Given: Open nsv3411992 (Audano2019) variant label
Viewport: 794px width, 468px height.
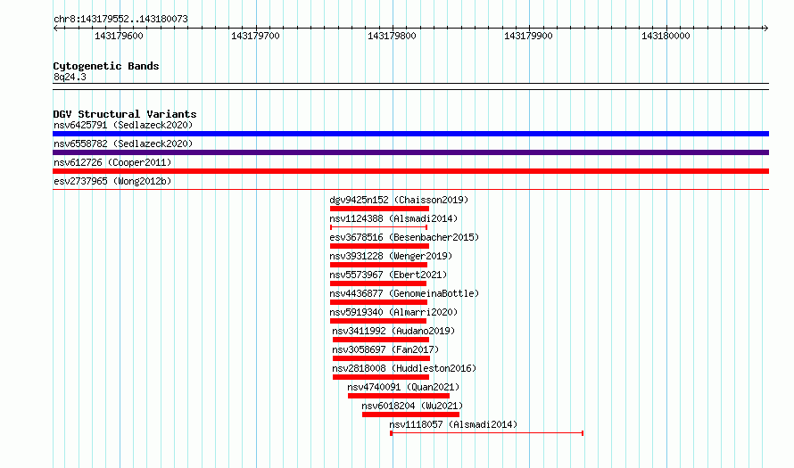Looking at the screenshot, I should tap(393, 331).
